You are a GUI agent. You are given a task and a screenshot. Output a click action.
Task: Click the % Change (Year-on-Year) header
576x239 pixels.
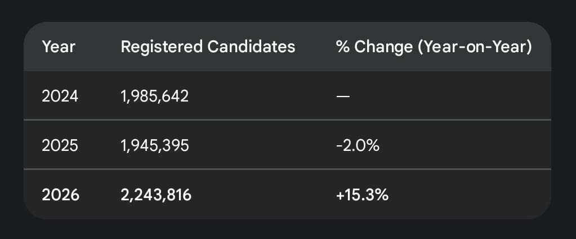(434, 47)
